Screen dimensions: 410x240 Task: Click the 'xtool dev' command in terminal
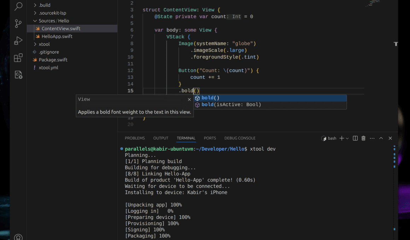263,149
